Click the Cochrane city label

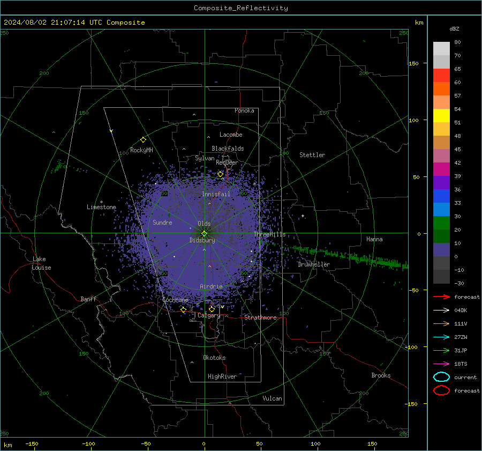pos(175,300)
